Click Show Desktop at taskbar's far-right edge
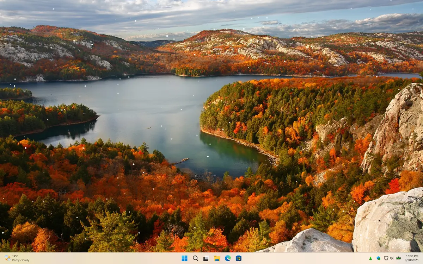423x264 pixels. pos(422,258)
